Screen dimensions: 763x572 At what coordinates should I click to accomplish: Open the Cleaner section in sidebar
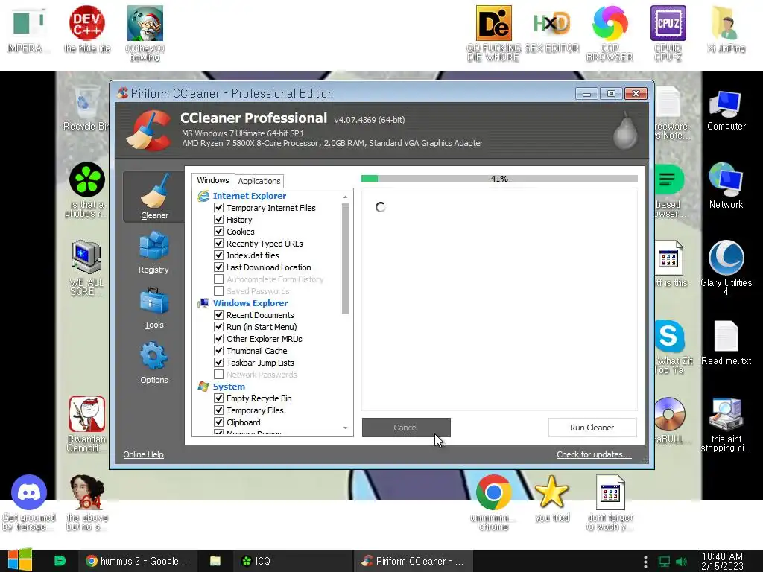tap(154, 197)
